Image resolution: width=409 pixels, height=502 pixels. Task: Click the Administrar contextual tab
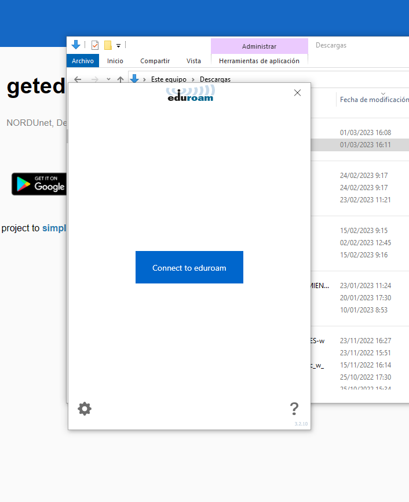click(259, 46)
